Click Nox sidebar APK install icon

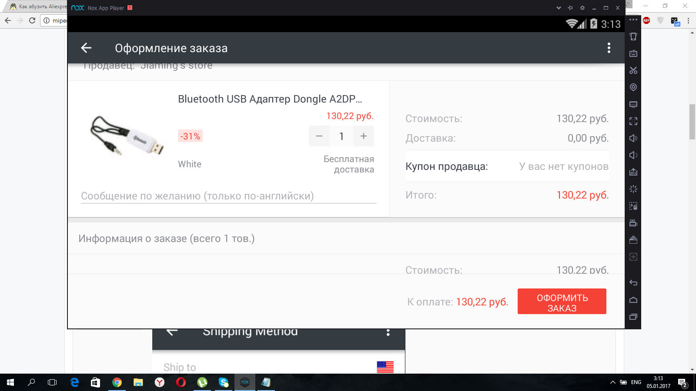click(633, 172)
